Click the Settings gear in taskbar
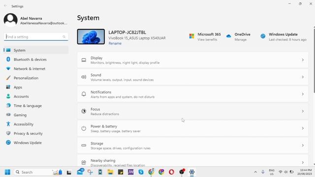Viewport: 315px width, 177px height. click(x=192, y=172)
